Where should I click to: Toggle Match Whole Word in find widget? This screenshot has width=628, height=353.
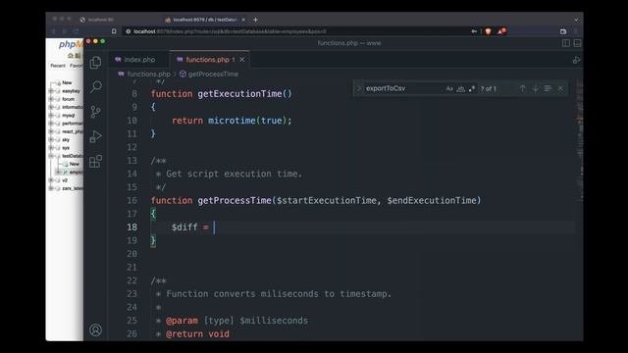[x=460, y=88]
